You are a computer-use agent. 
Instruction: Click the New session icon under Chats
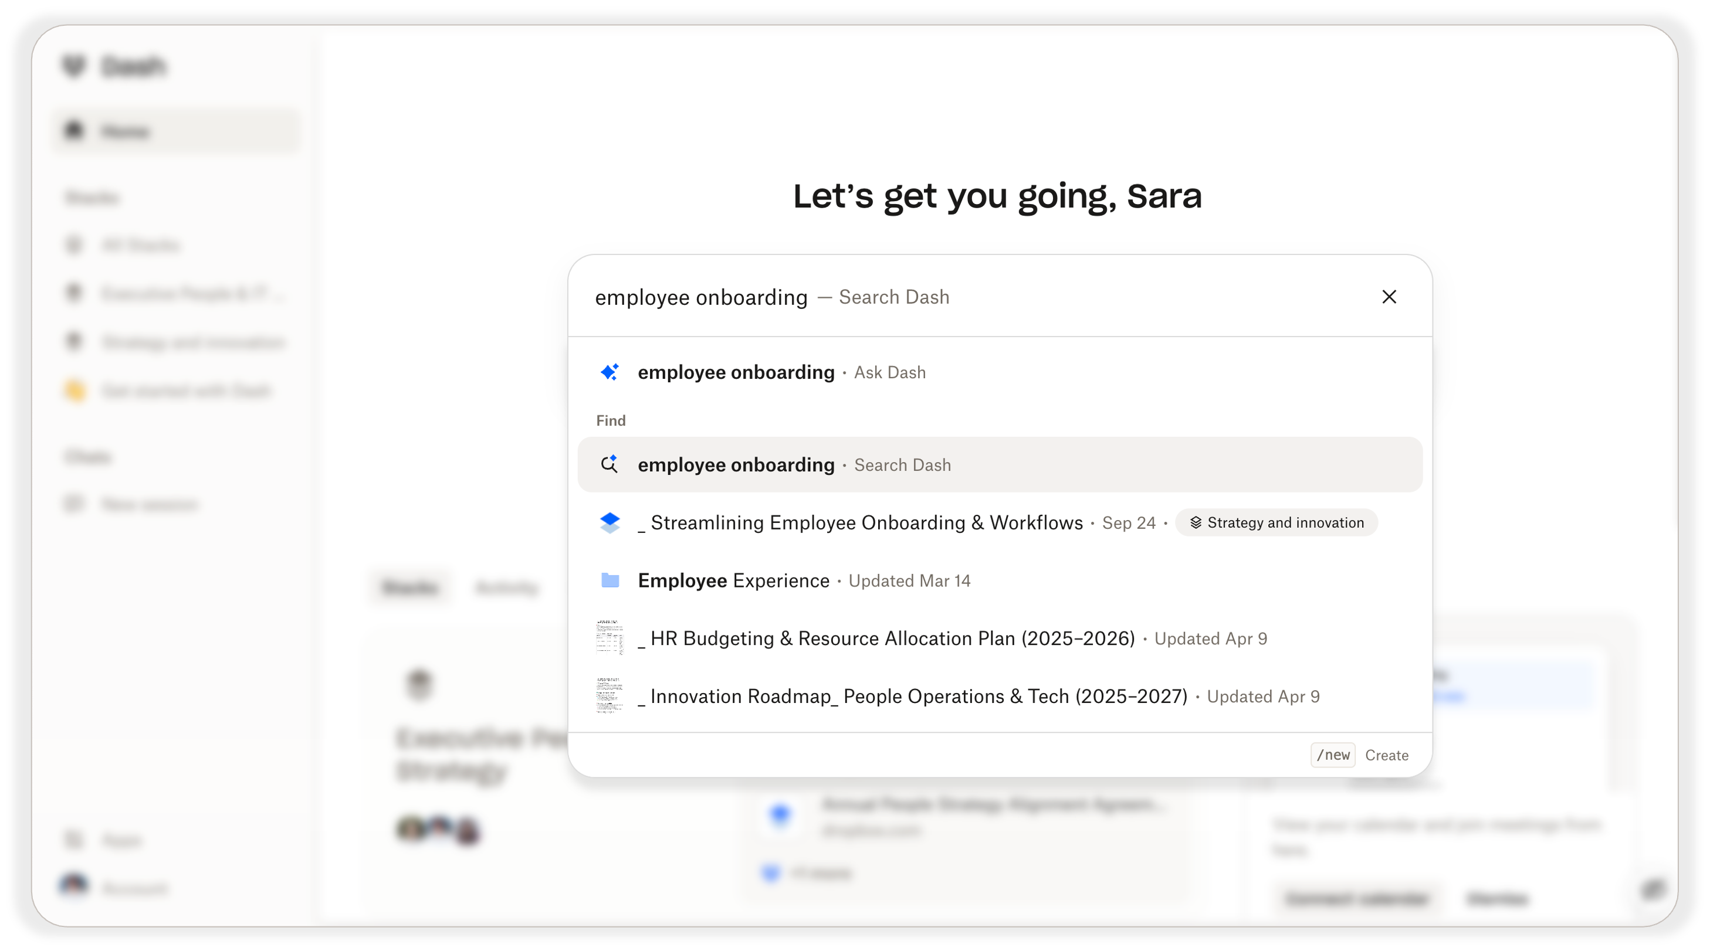pyautogui.click(x=75, y=504)
